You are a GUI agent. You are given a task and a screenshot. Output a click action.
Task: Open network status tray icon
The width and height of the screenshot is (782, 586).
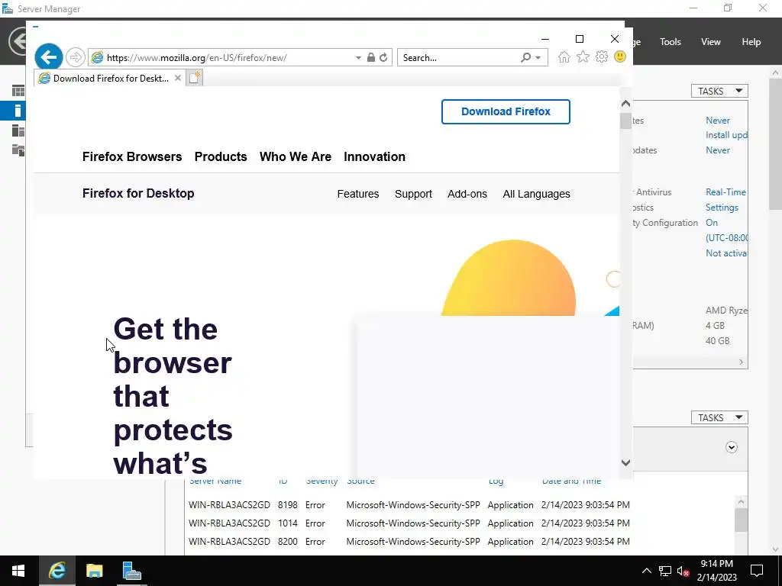click(x=665, y=571)
